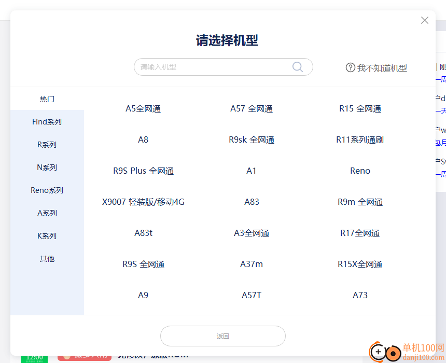Image resolution: width=446 pixels, height=363 pixels.
Task: Choose model A9
Action: [143, 295]
